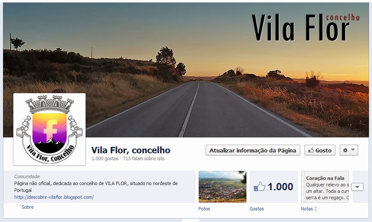Click the Vila Flor, concelho page title

click(131, 150)
